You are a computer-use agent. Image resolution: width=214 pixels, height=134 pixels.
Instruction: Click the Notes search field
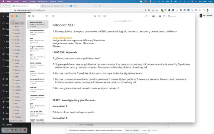(181, 16)
